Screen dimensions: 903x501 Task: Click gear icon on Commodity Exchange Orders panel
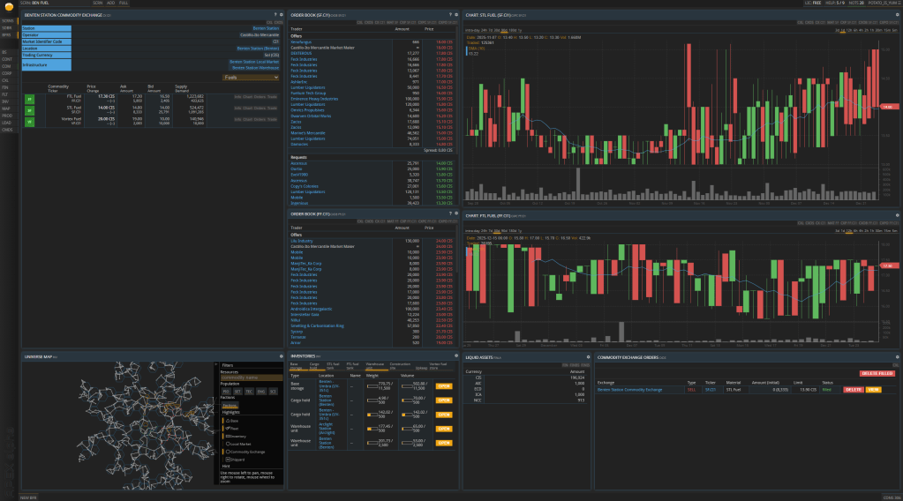click(897, 356)
